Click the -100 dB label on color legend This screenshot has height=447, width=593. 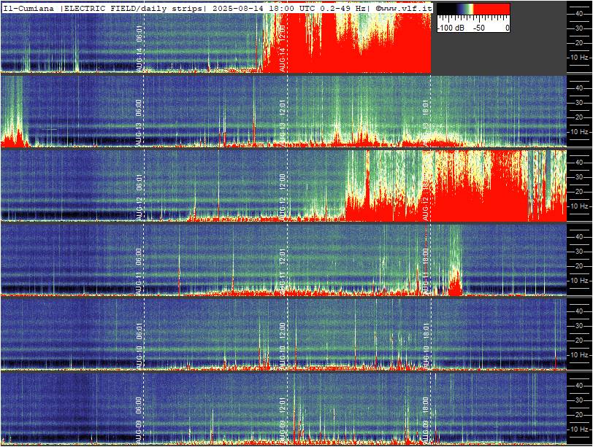click(451, 28)
